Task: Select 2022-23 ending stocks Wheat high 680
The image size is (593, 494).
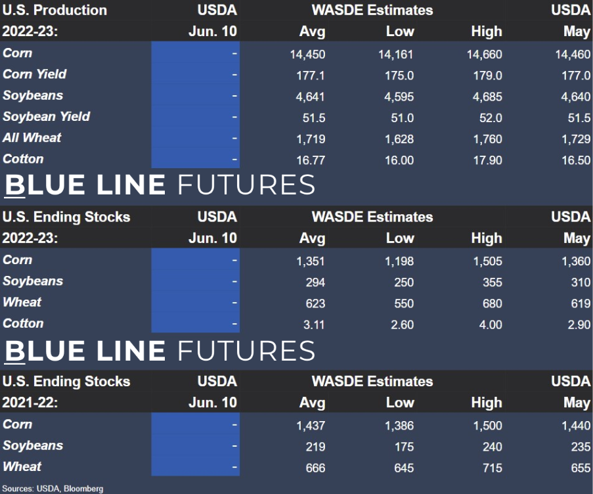Action: 493,303
